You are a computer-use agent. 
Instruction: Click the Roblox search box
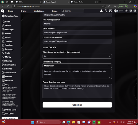73,11
